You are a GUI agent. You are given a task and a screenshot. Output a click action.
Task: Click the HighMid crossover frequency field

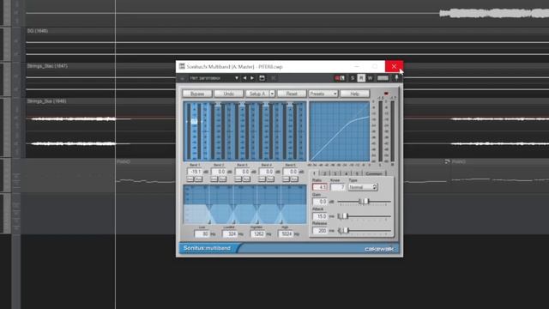pos(257,233)
